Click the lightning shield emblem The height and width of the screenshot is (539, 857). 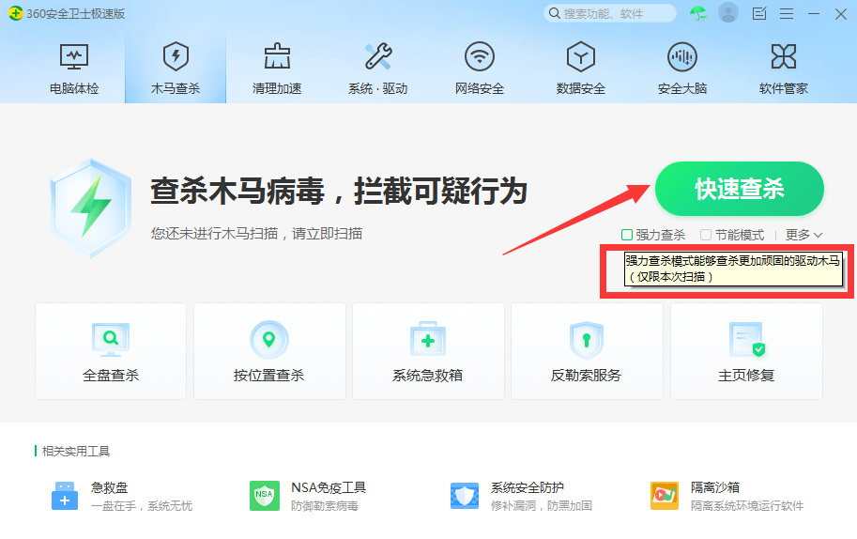click(x=91, y=208)
